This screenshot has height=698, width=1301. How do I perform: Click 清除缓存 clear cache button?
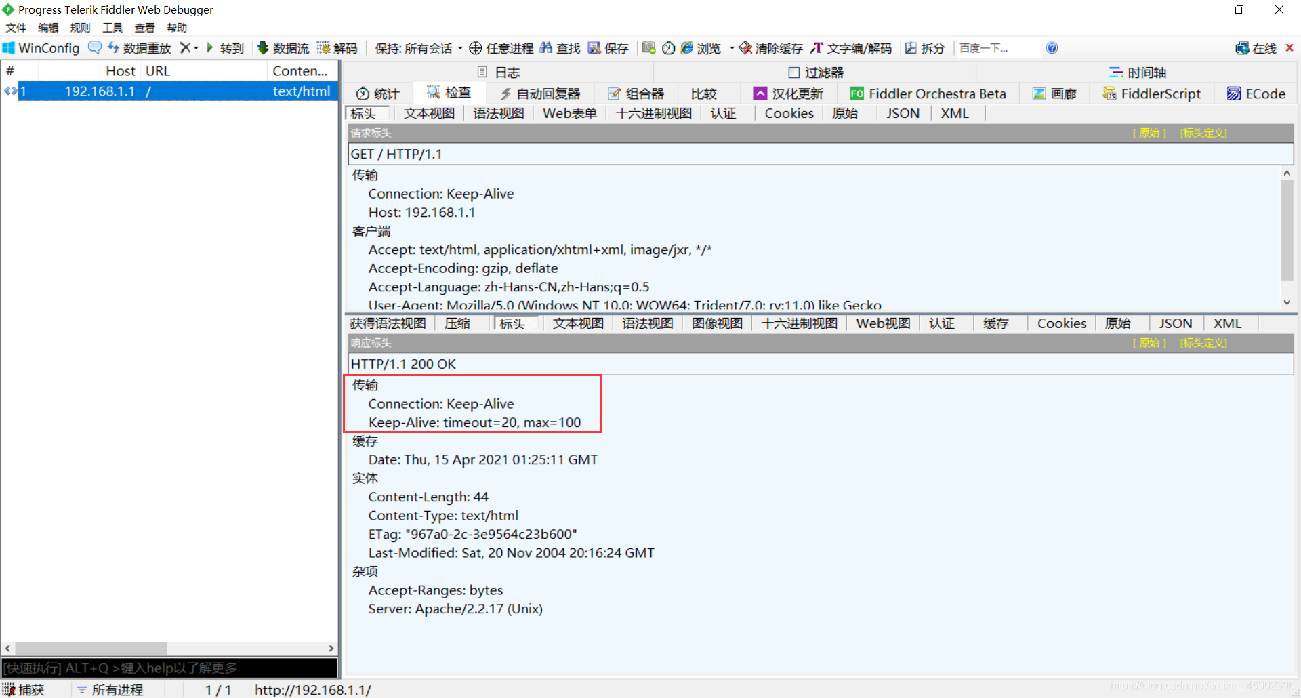coord(771,48)
